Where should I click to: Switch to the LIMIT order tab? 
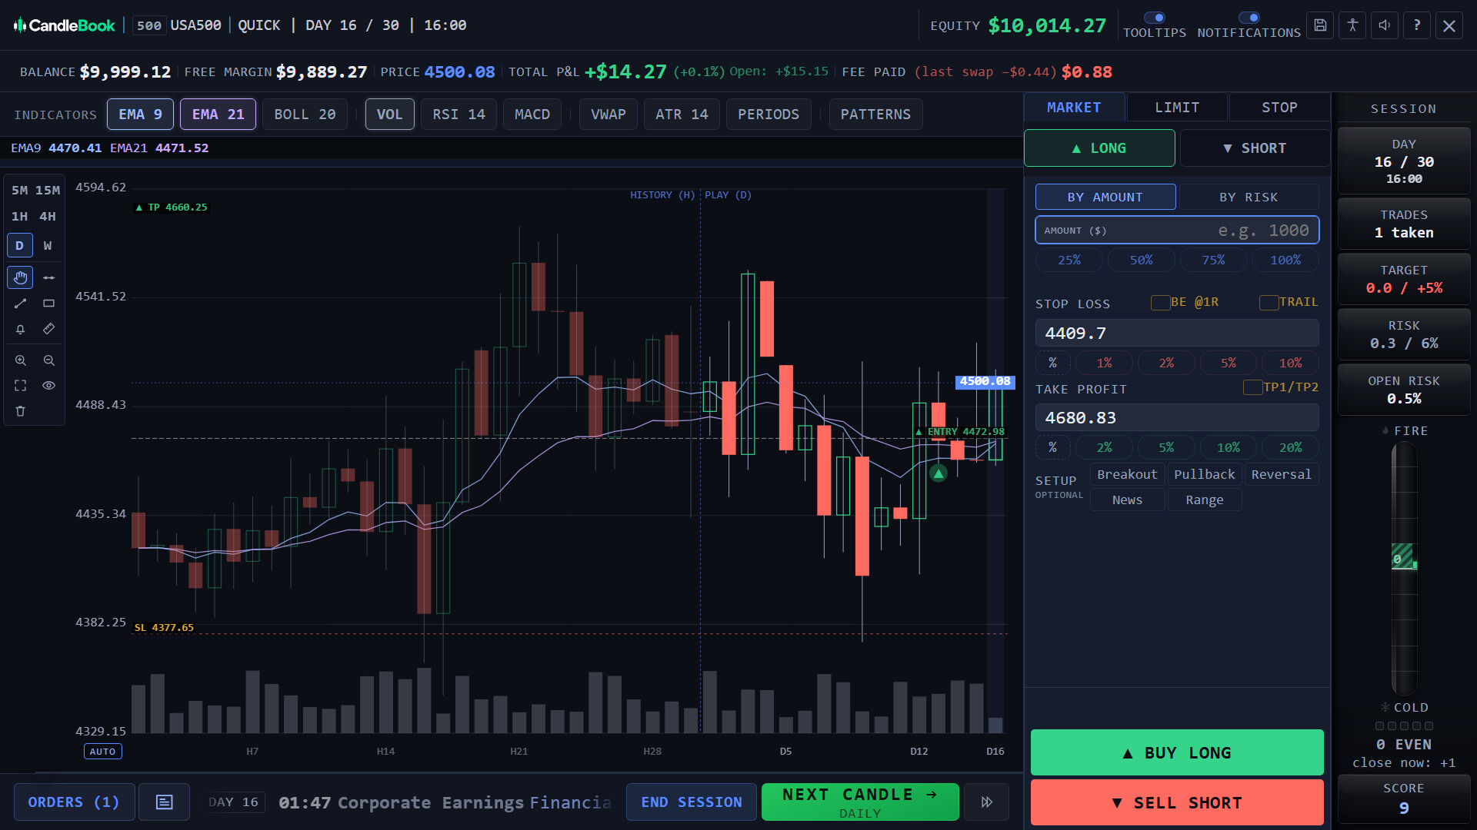1177,108
